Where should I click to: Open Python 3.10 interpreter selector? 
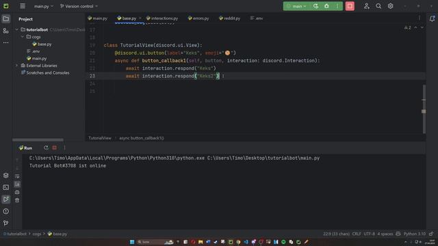click(415, 234)
